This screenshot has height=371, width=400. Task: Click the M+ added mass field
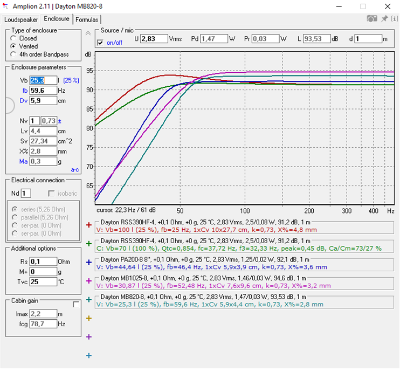pos(43,272)
